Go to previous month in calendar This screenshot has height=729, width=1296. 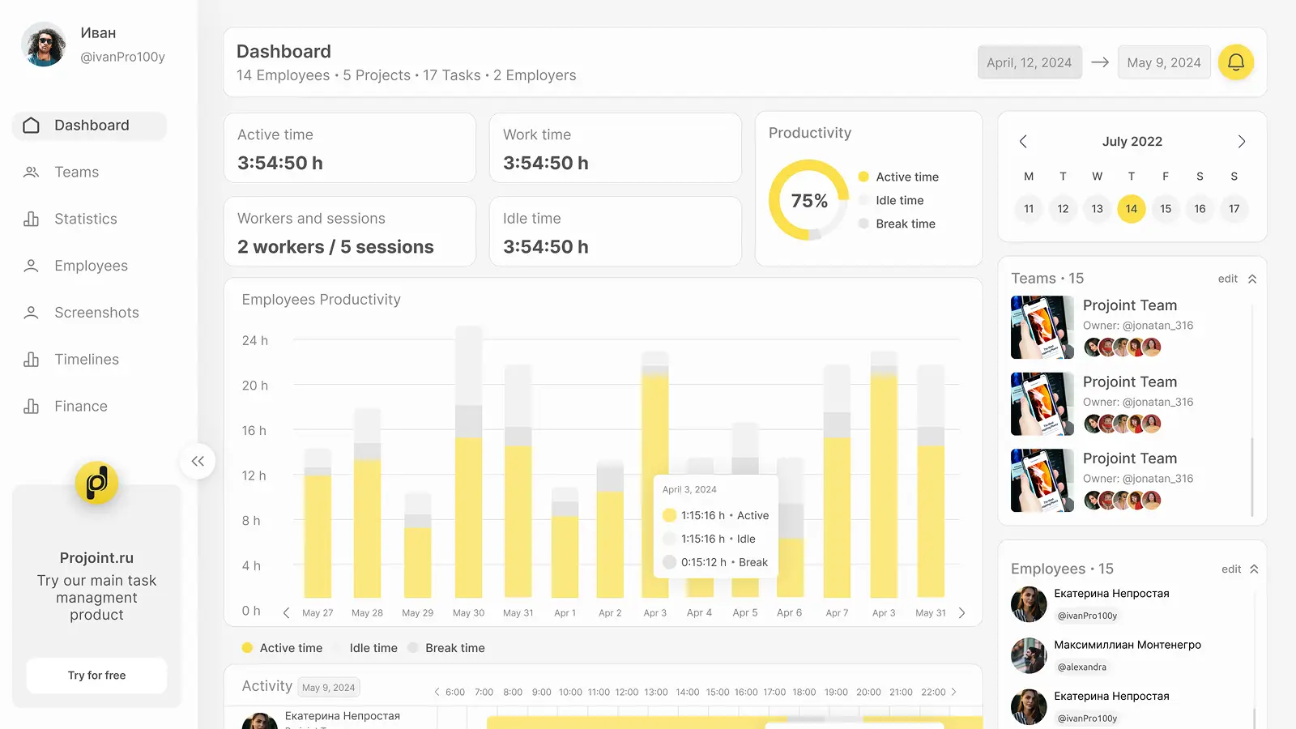[x=1023, y=142]
